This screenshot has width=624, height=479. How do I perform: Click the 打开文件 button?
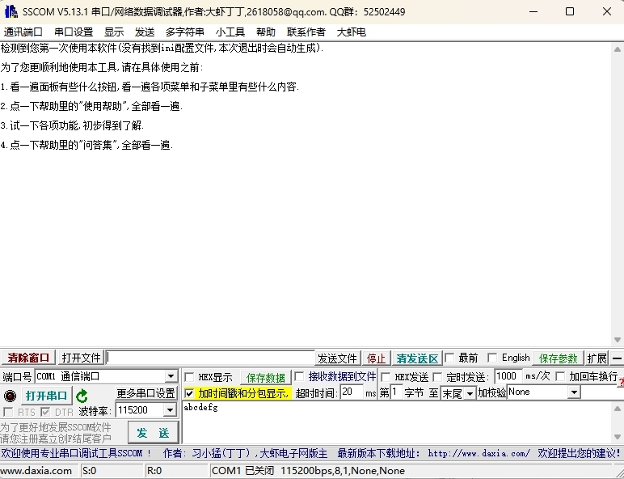81,358
